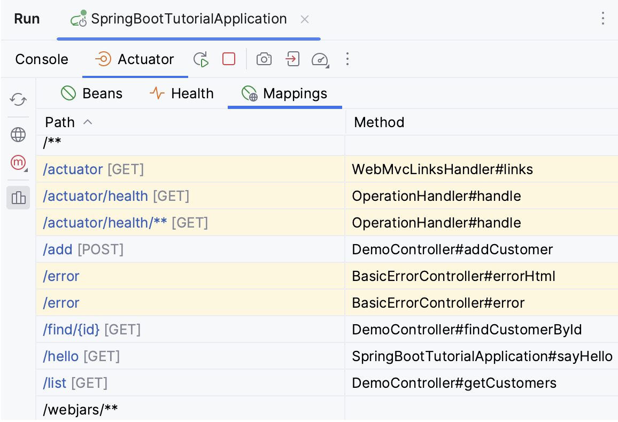Open the /actuator [GET] path link
This screenshot has width=618, height=422.
click(x=94, y=169)
